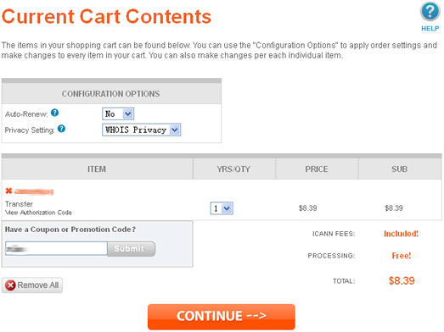Viewport: 444px width, 332px height.
Task: Open the HELP text link
Action: coord(430,29)
